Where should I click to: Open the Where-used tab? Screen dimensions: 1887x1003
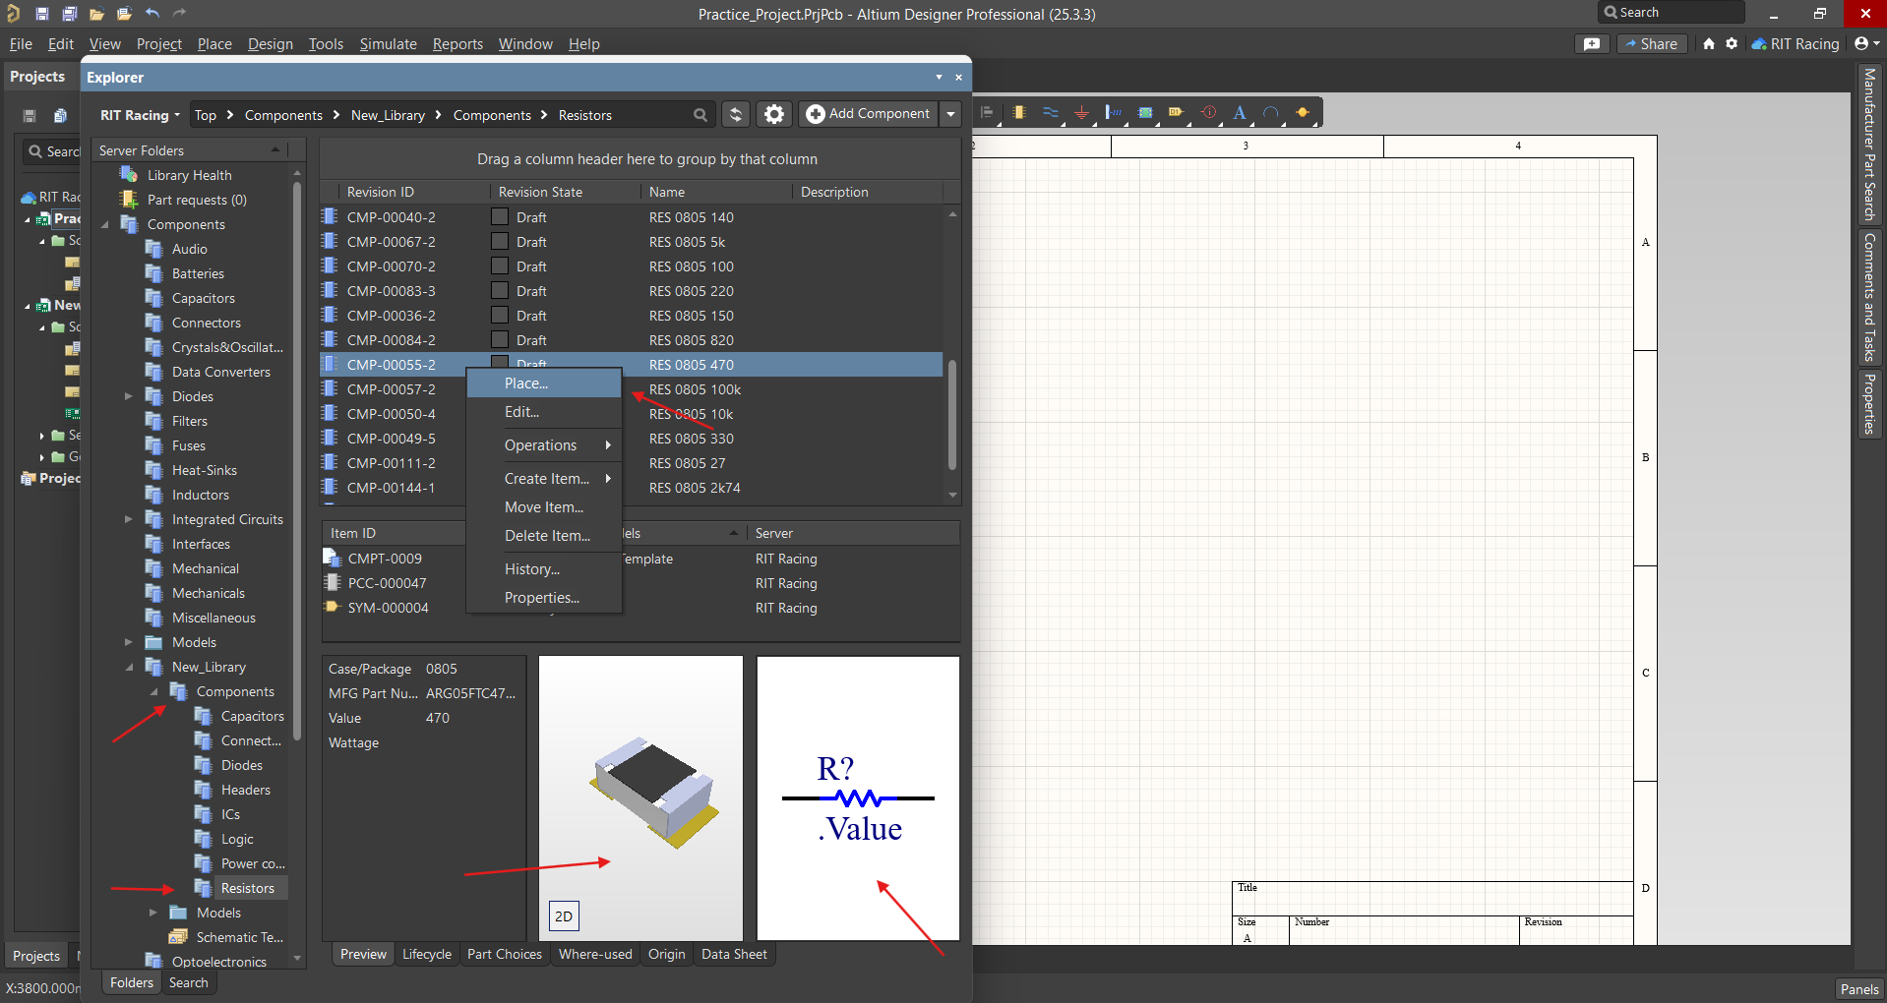click(x=595, y=954)
